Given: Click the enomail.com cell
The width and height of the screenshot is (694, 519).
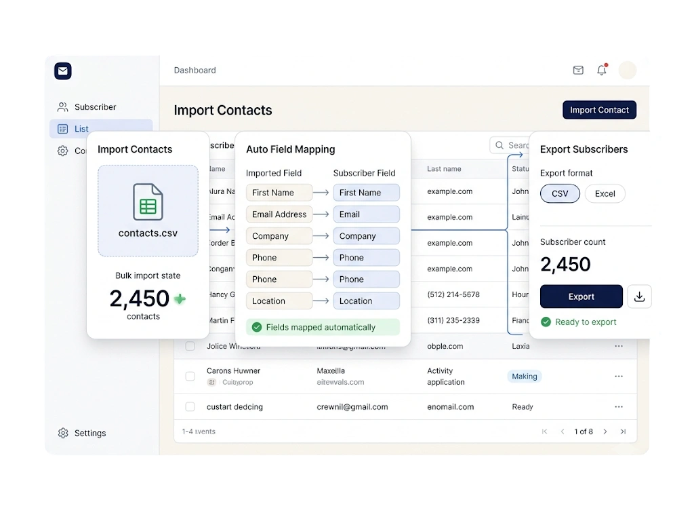Looking at the screenshot, I should pos(450,406).
